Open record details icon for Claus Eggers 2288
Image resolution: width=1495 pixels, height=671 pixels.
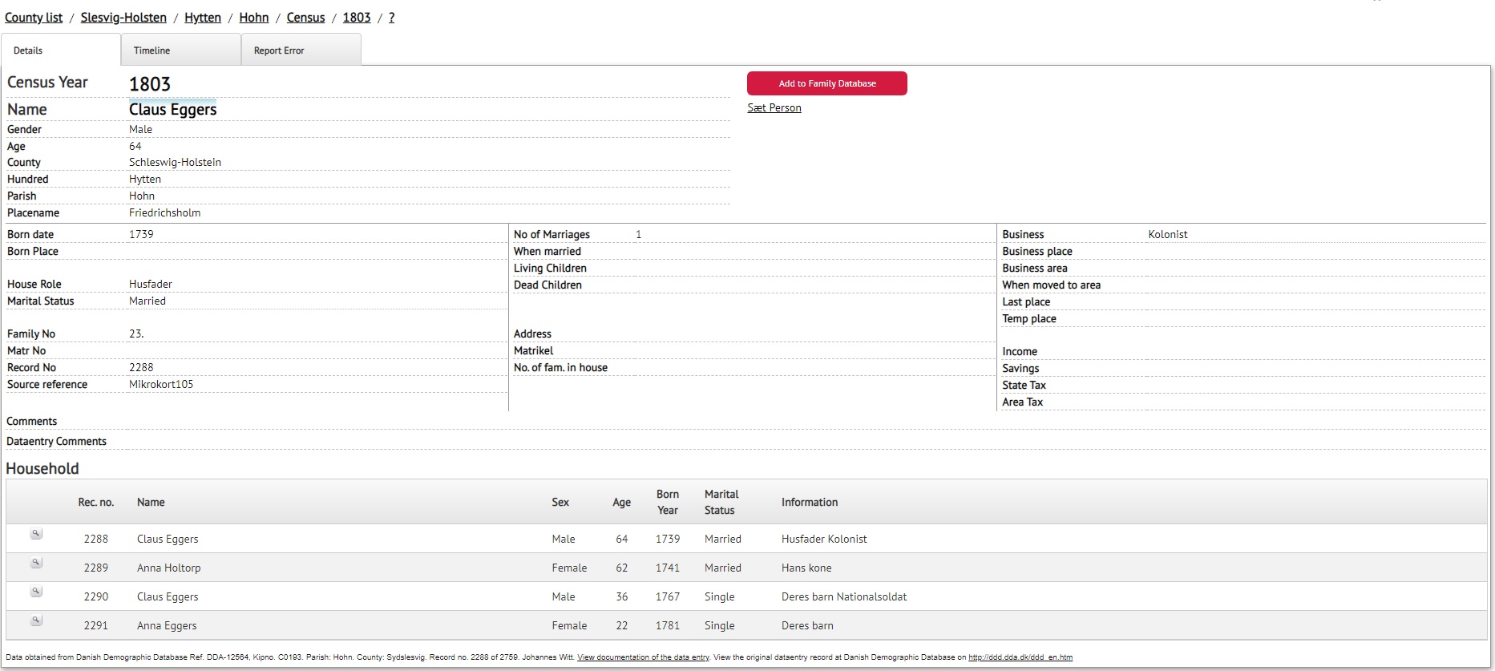click(36, 535)
